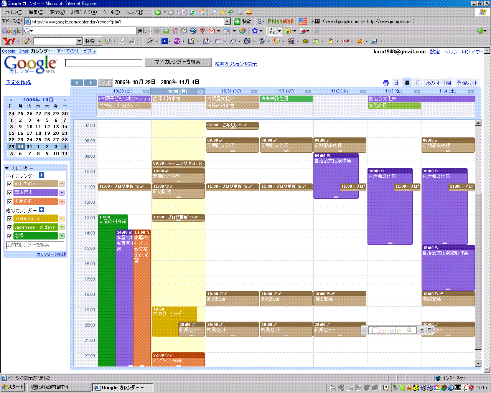Click the Yahoo toolbar pencil icon

27,41
